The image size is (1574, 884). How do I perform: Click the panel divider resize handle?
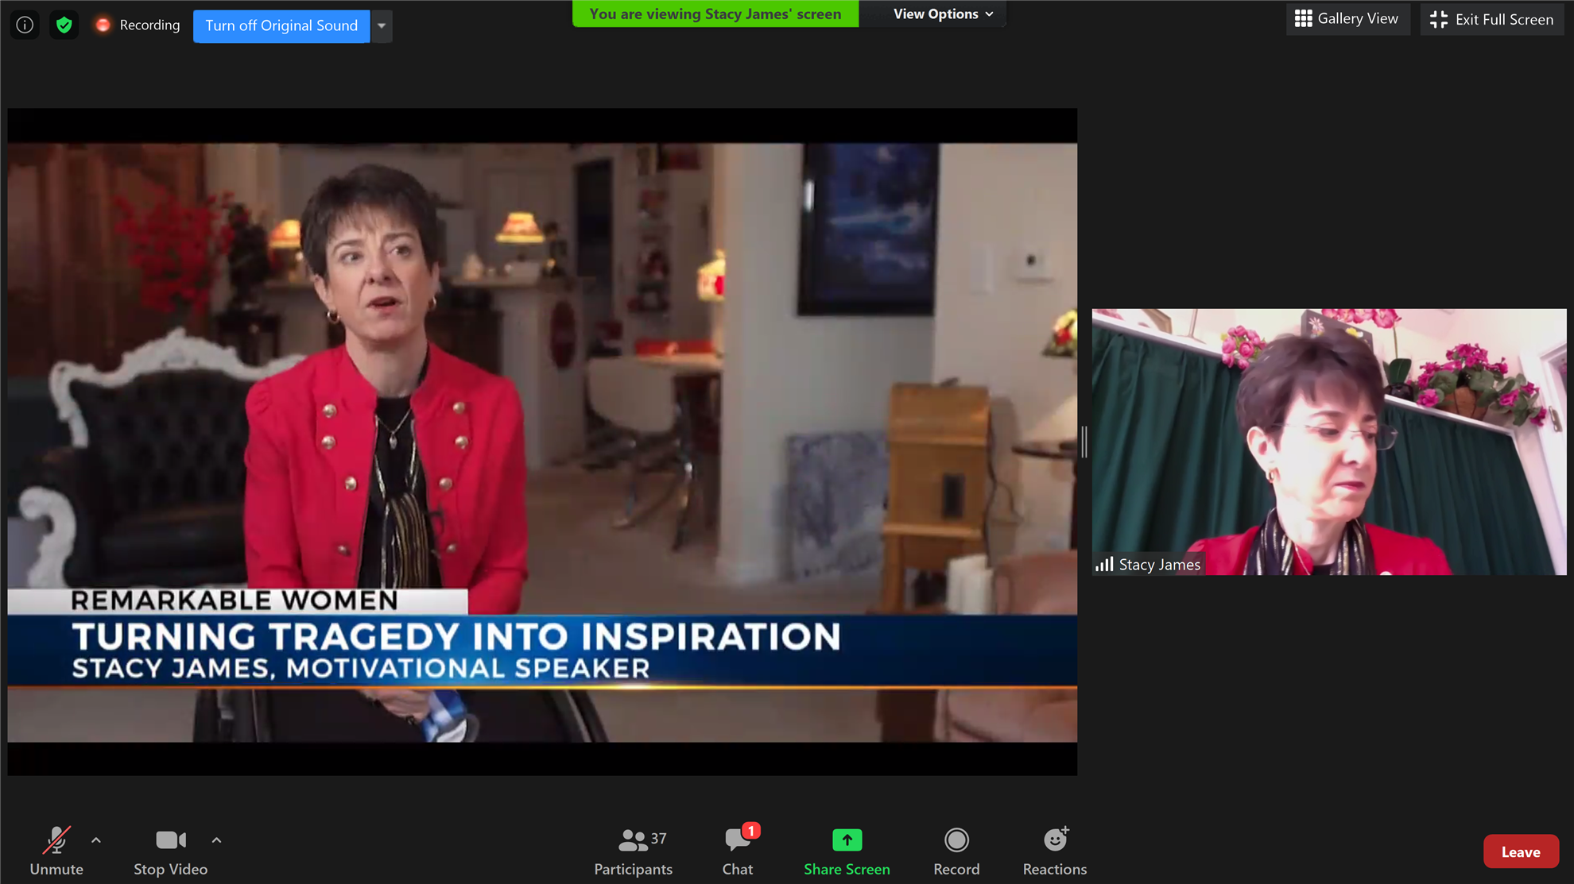[1084, 442]
